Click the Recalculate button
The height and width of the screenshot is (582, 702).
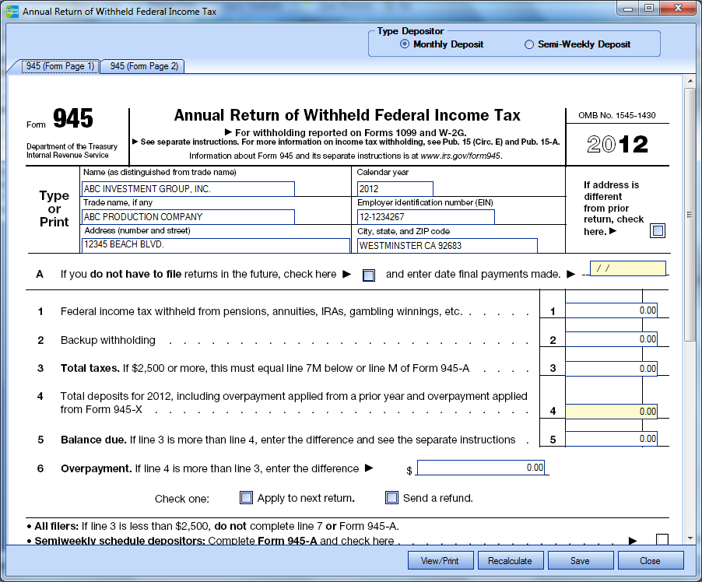[x=510, y=560]
